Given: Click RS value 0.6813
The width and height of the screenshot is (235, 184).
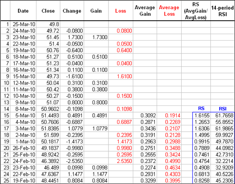Looking at the screenshot, I should click(x=202, y=174).
